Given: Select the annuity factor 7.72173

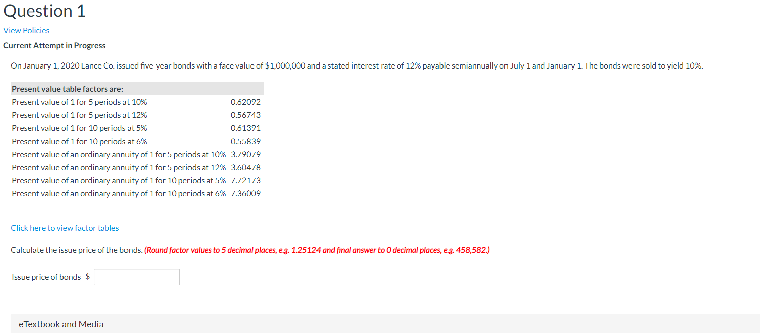Looking at the screenshot, I should pyautogui.click(x=245, y=180).
